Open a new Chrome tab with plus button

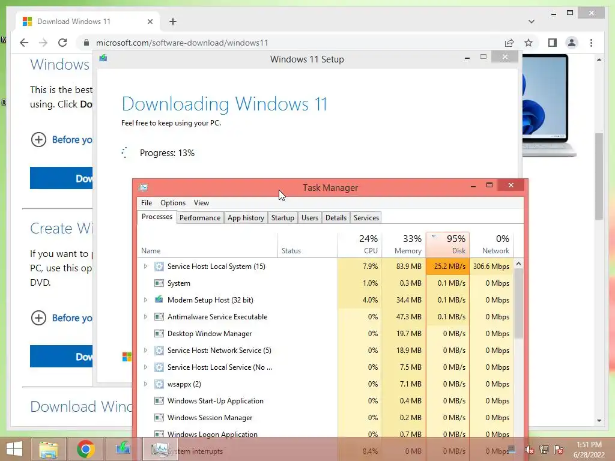(173, 22)
